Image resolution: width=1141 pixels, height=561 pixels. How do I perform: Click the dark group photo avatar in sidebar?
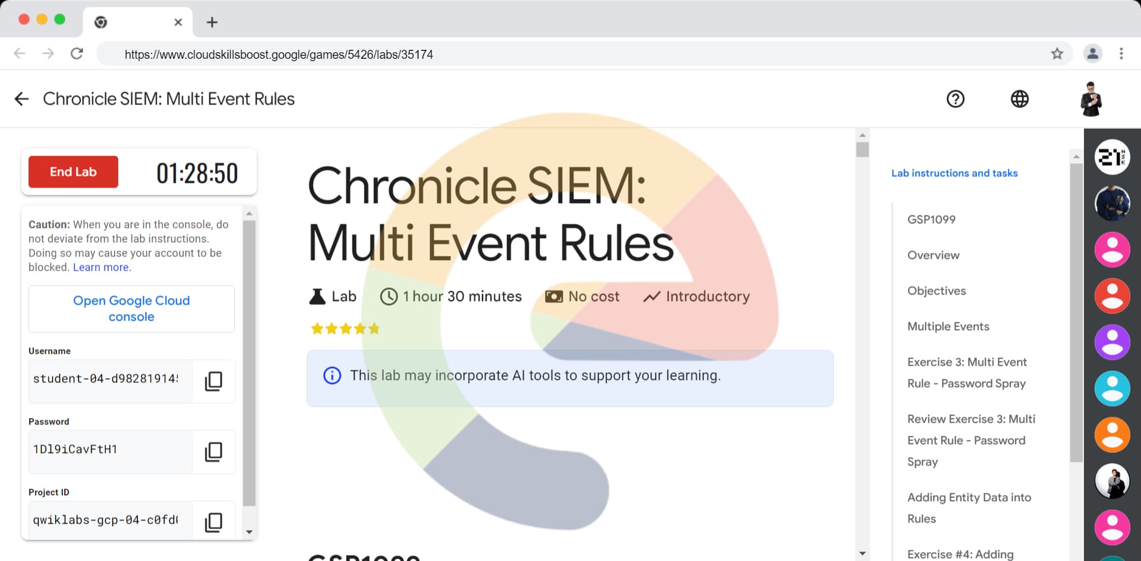pyautogui.click(x=1112, y=204)
